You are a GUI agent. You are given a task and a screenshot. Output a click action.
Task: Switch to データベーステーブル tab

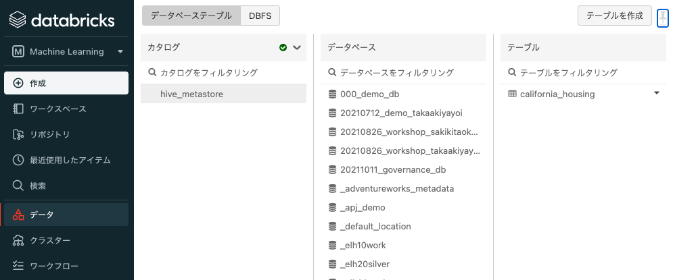[191, 16]
